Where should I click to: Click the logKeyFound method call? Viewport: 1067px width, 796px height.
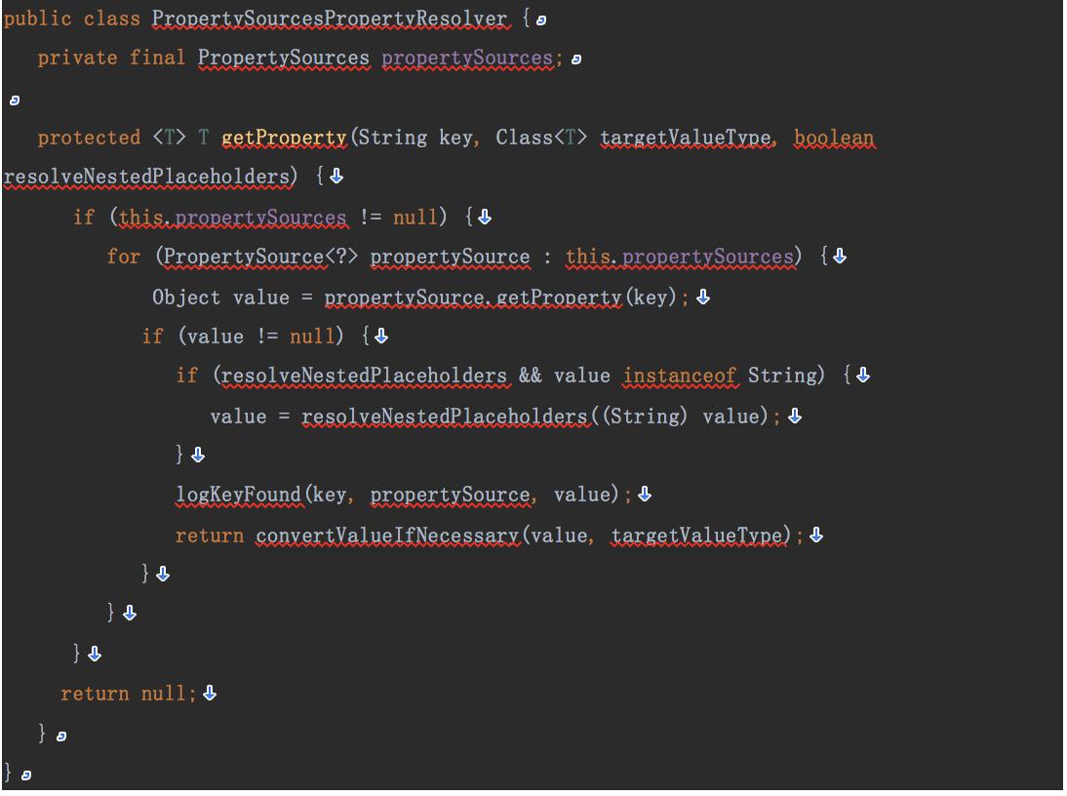point(238,495)
